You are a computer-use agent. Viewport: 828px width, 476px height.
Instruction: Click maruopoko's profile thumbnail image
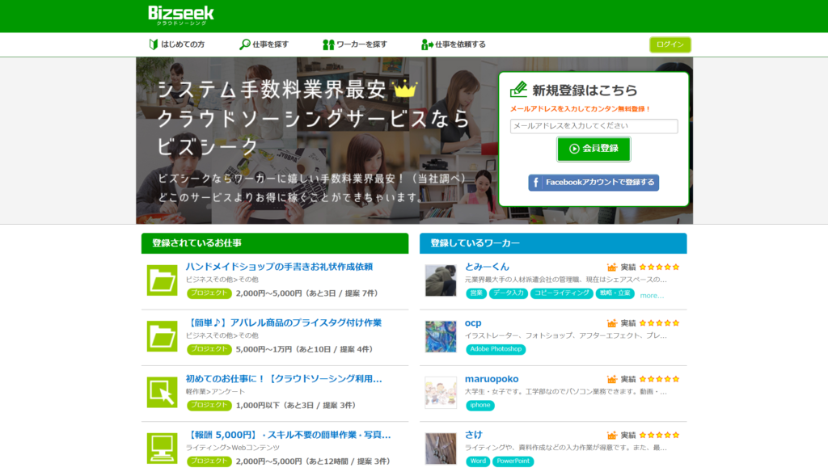click(440, 394)
